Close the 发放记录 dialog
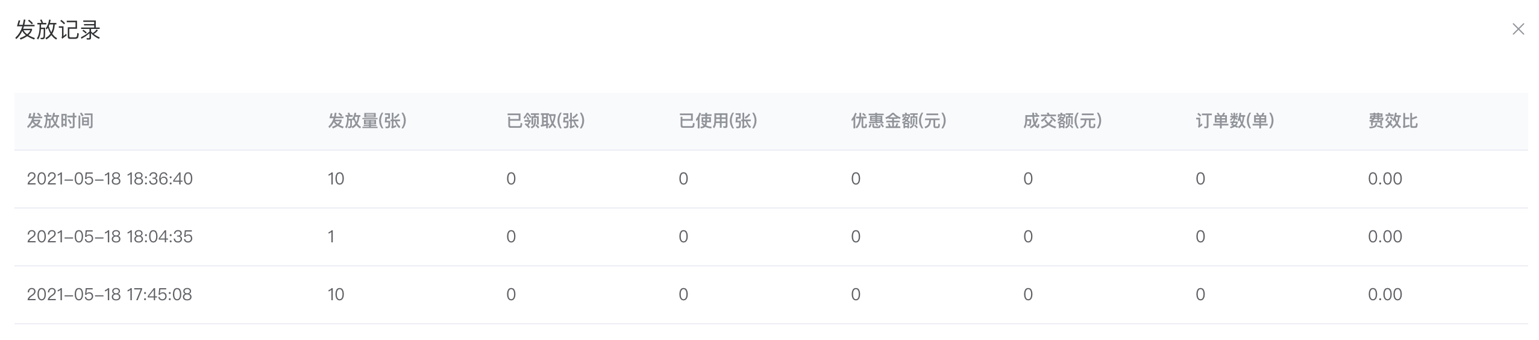Viewport: 1539px width, 340px height. pos(1518,29)
